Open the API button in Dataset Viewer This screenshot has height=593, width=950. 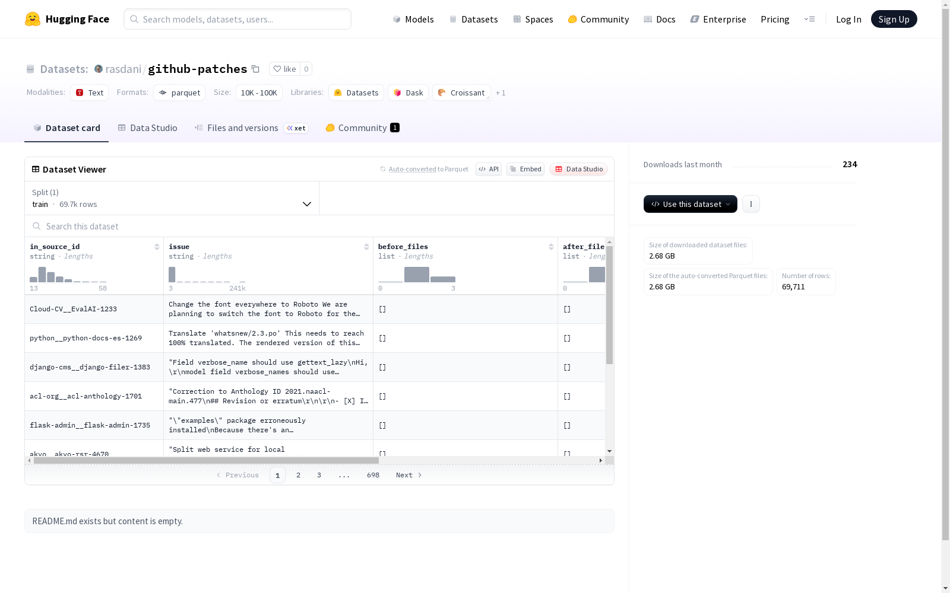(489, 169)
